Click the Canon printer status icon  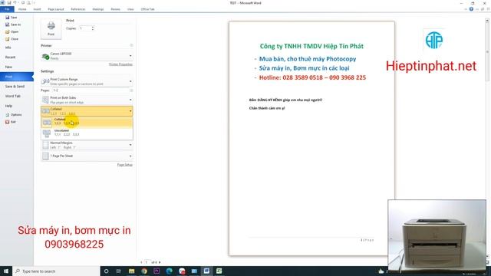tap(45, 56)
